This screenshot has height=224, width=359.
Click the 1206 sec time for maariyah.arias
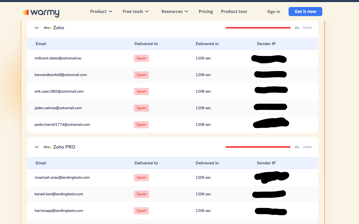(x=203, y=178)
